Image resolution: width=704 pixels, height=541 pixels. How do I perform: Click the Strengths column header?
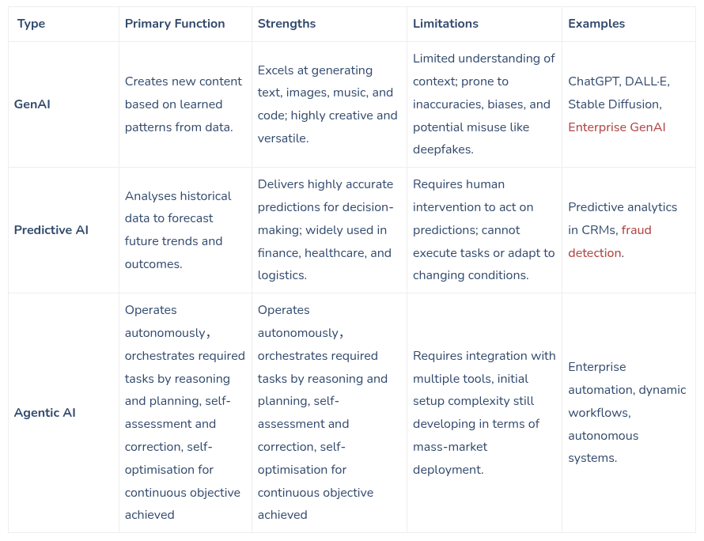[286, 24]
